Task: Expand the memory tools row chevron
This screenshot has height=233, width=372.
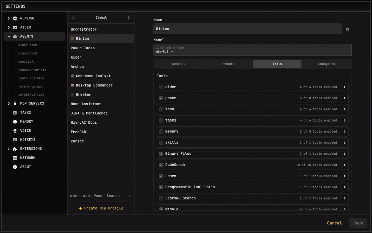Action: (344, 132)
